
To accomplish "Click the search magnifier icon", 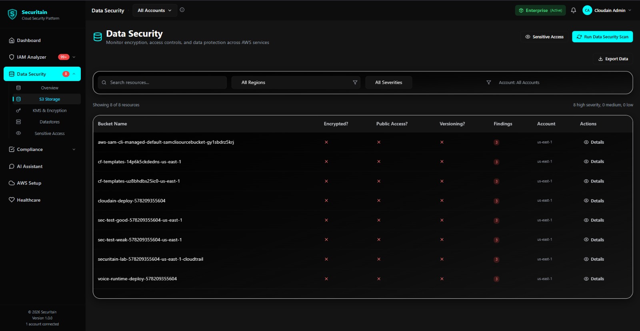I will 104,83.
